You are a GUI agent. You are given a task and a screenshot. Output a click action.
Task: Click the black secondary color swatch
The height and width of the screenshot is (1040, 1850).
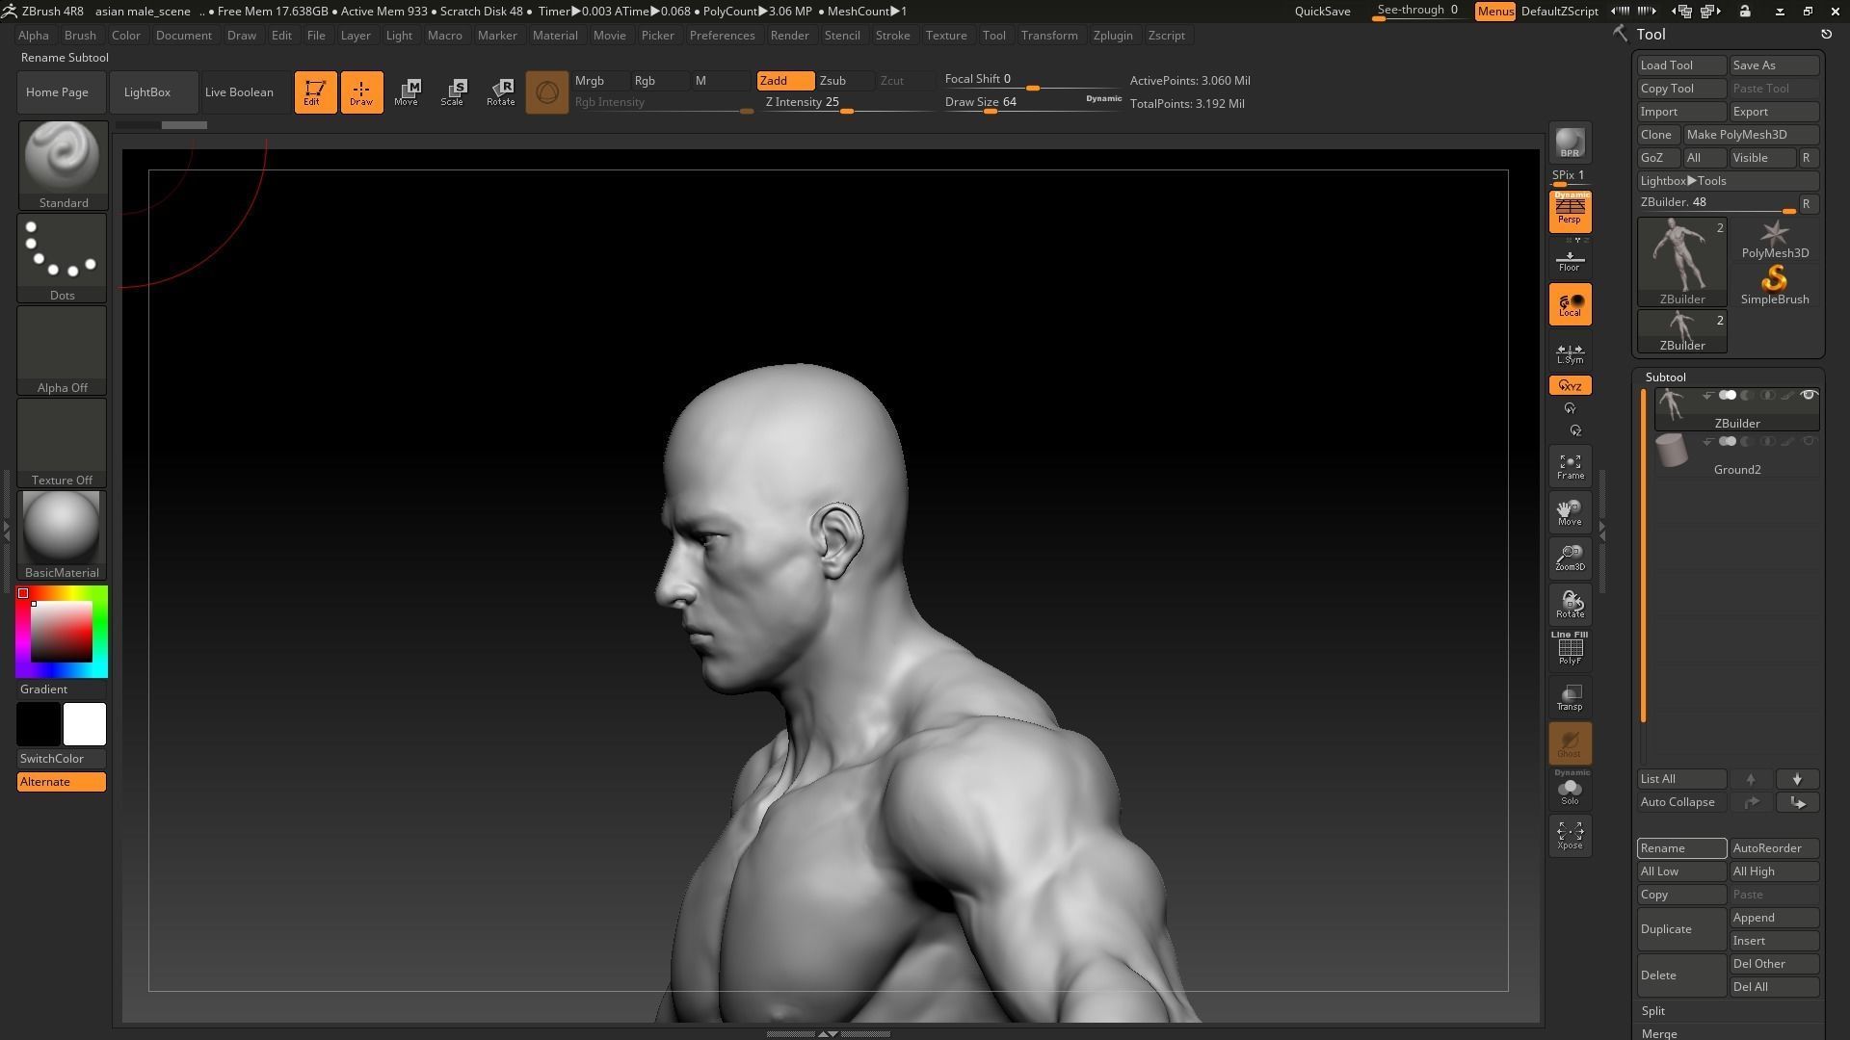click(39, 724)
